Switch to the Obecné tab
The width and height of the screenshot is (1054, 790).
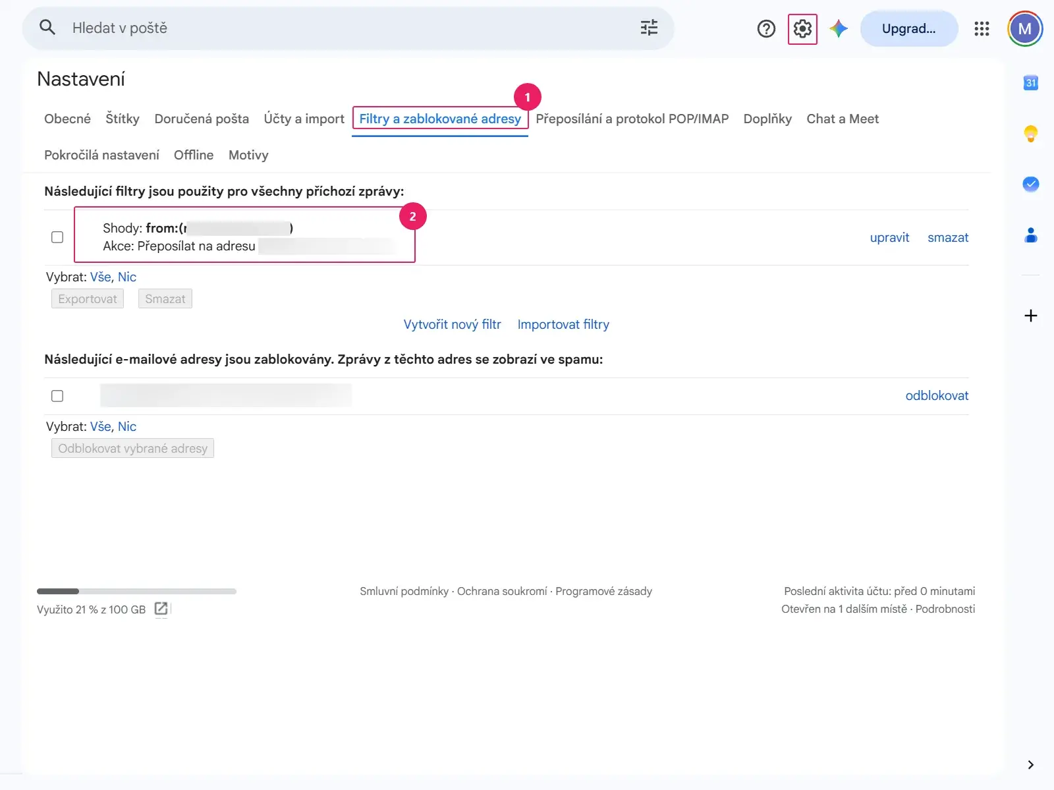coord(67,119)
